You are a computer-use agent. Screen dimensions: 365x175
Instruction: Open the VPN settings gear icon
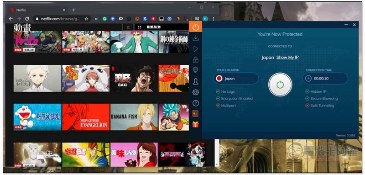pyautogui.click(x=196, y=92)
